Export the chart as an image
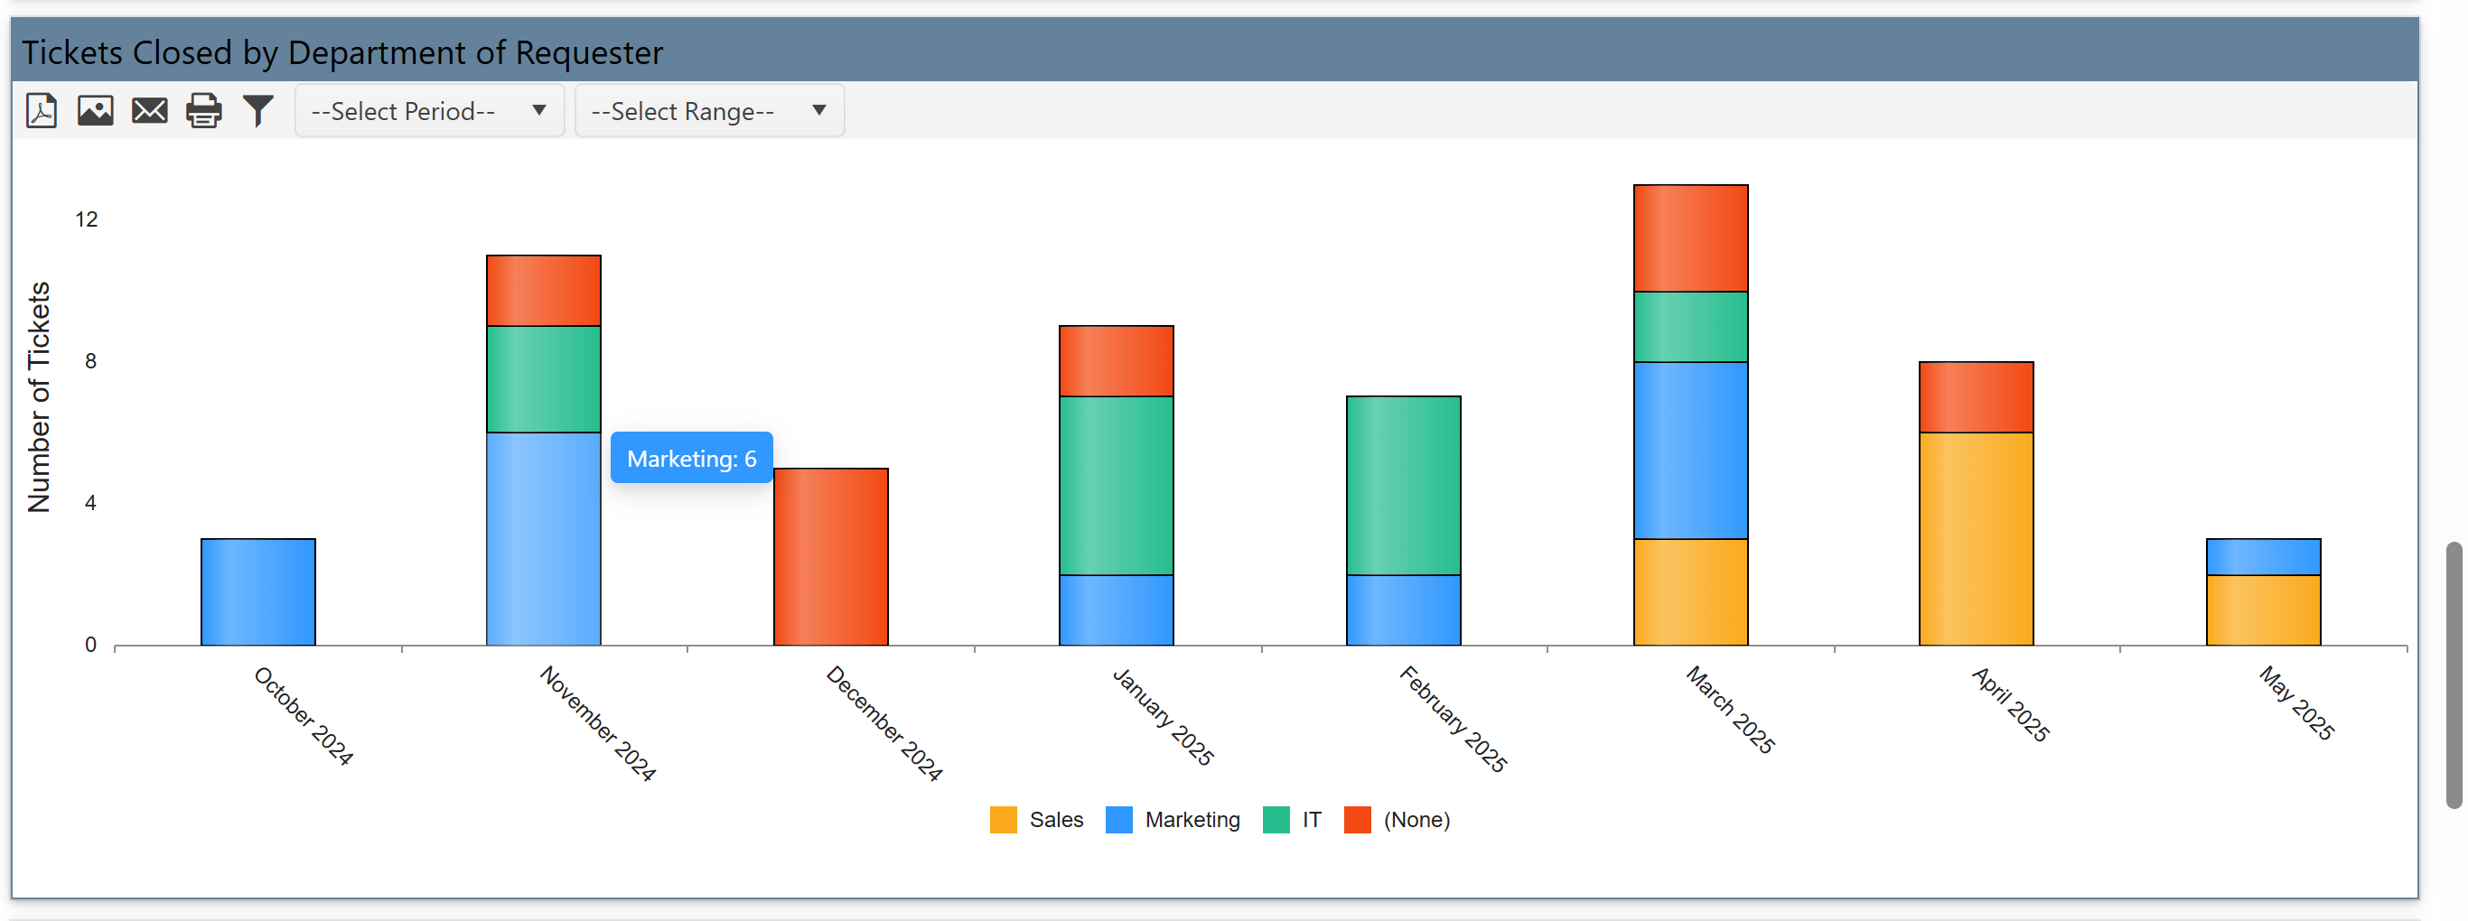 [95, 110]
